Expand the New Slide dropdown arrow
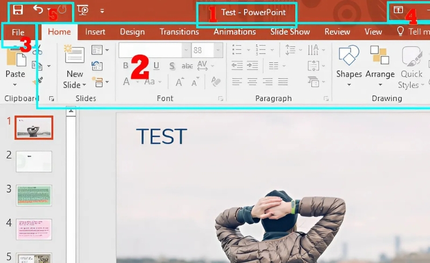Image resolution: width=430 pixels, height=263 pixels. [84, 85]
